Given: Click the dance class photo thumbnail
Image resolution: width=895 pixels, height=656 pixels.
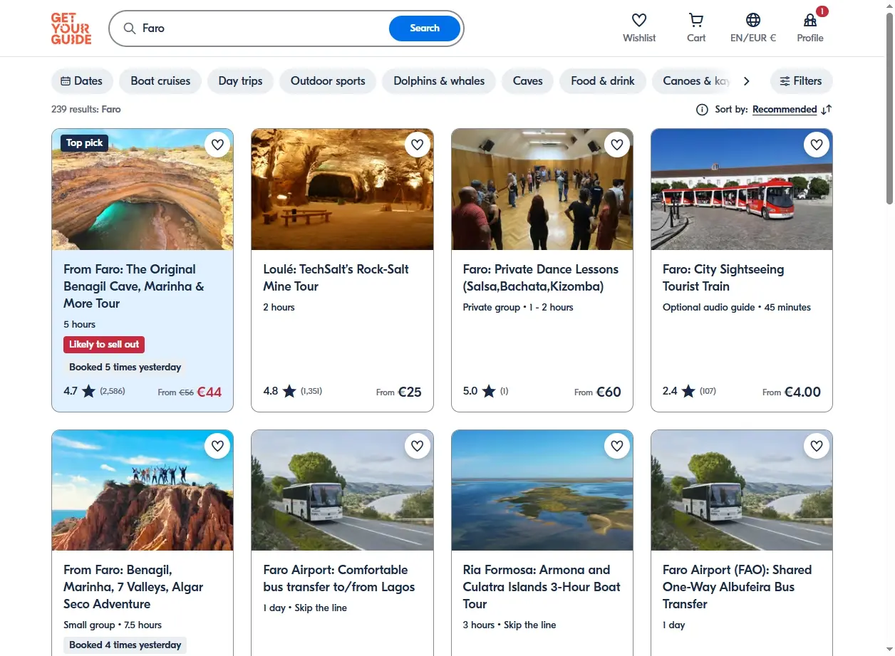Looking at the screenshot, I should coord(542,189).
